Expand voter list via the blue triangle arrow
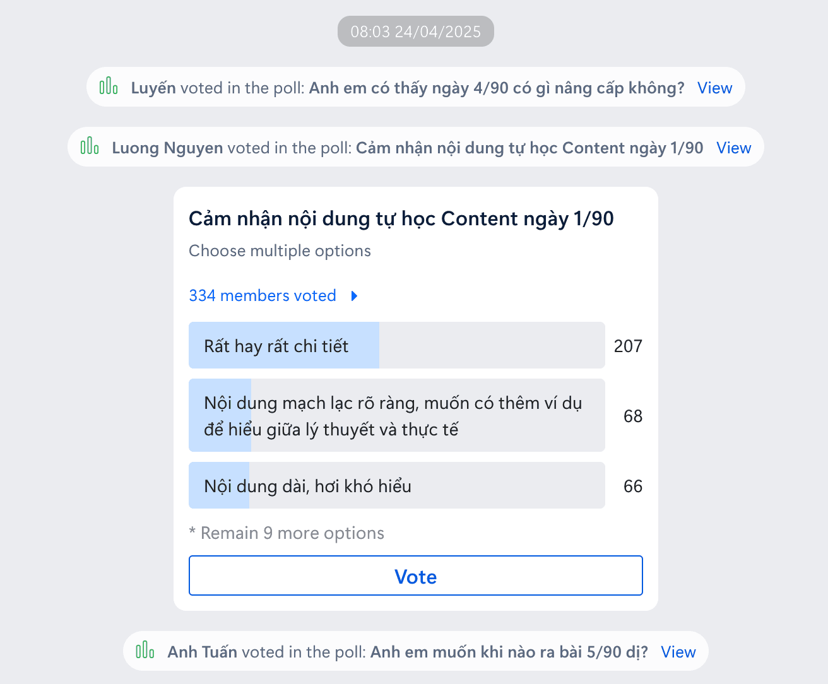The height and width of the screenshot is (684, 828). click(355, 296)
